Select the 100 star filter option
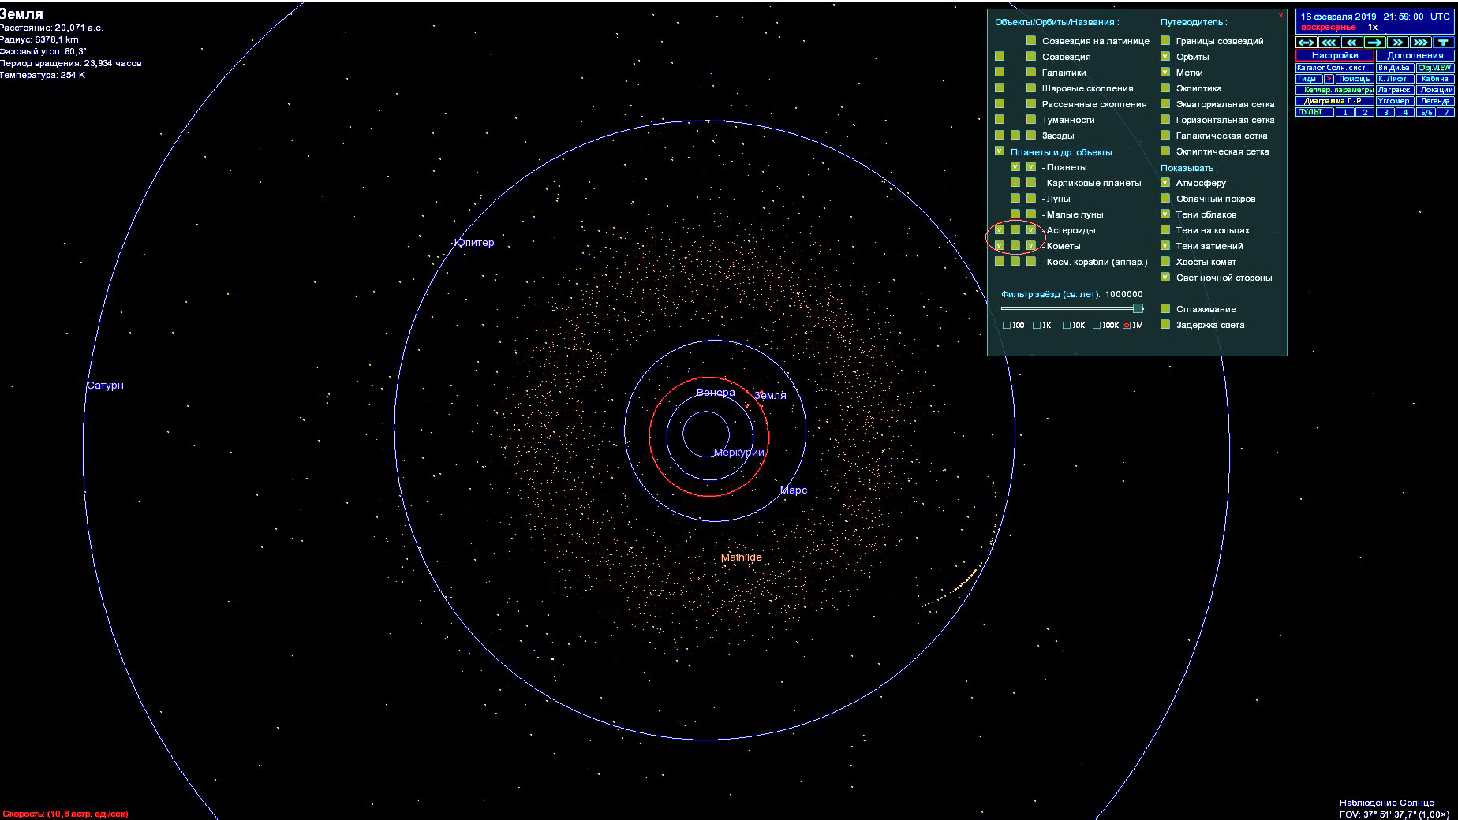 pos(1007,326)
